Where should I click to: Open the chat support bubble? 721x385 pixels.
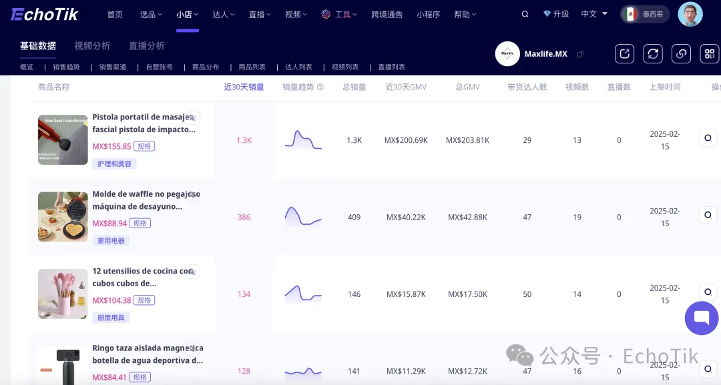[702, 318]
